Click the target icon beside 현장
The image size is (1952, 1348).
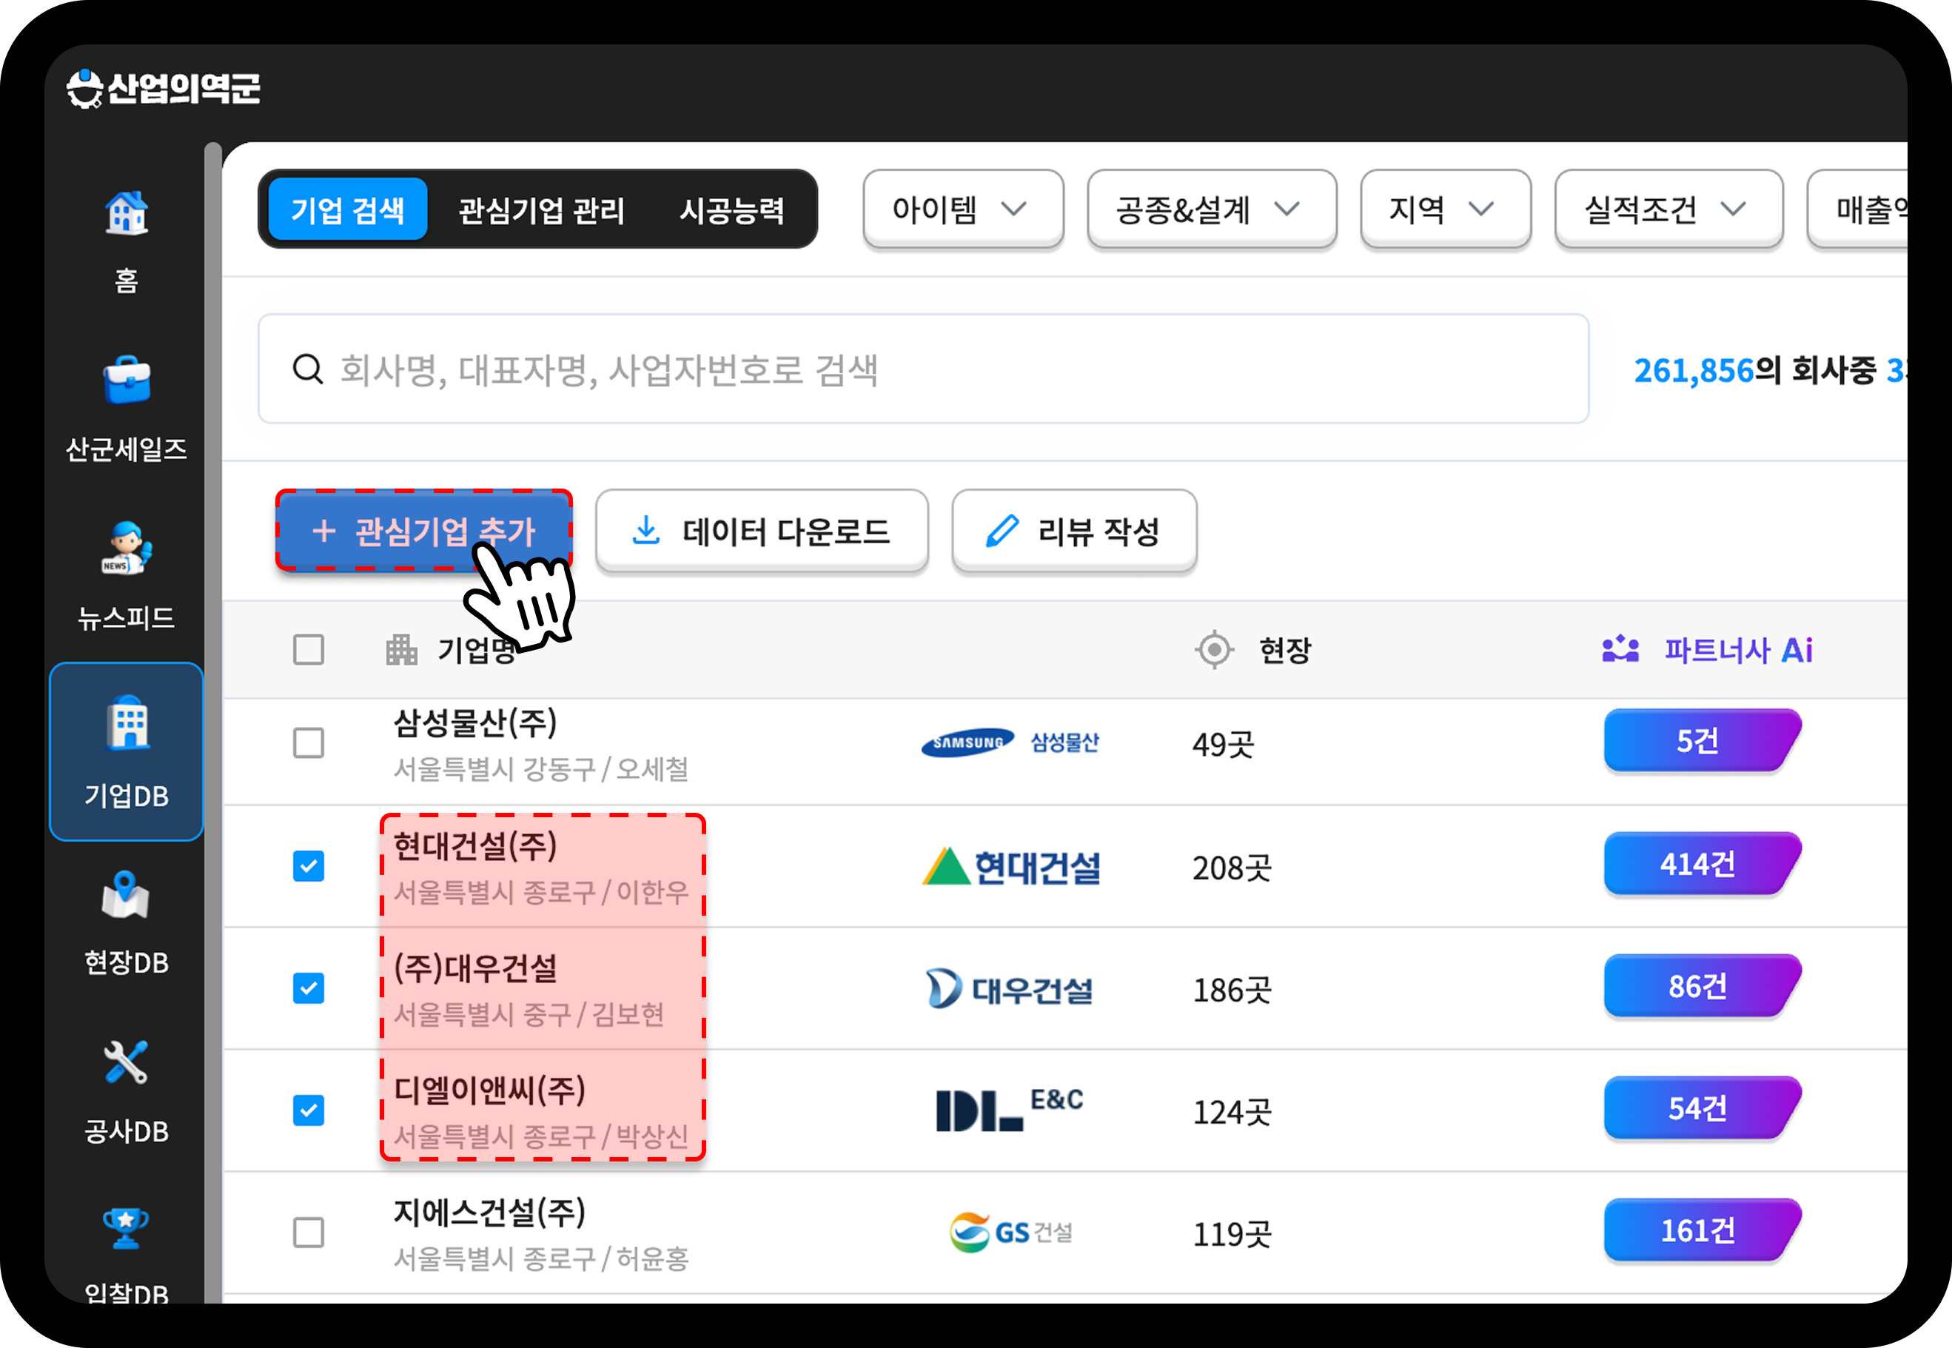1215,649
